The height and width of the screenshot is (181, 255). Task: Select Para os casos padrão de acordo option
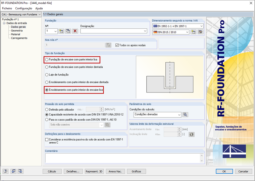[47, 120]
